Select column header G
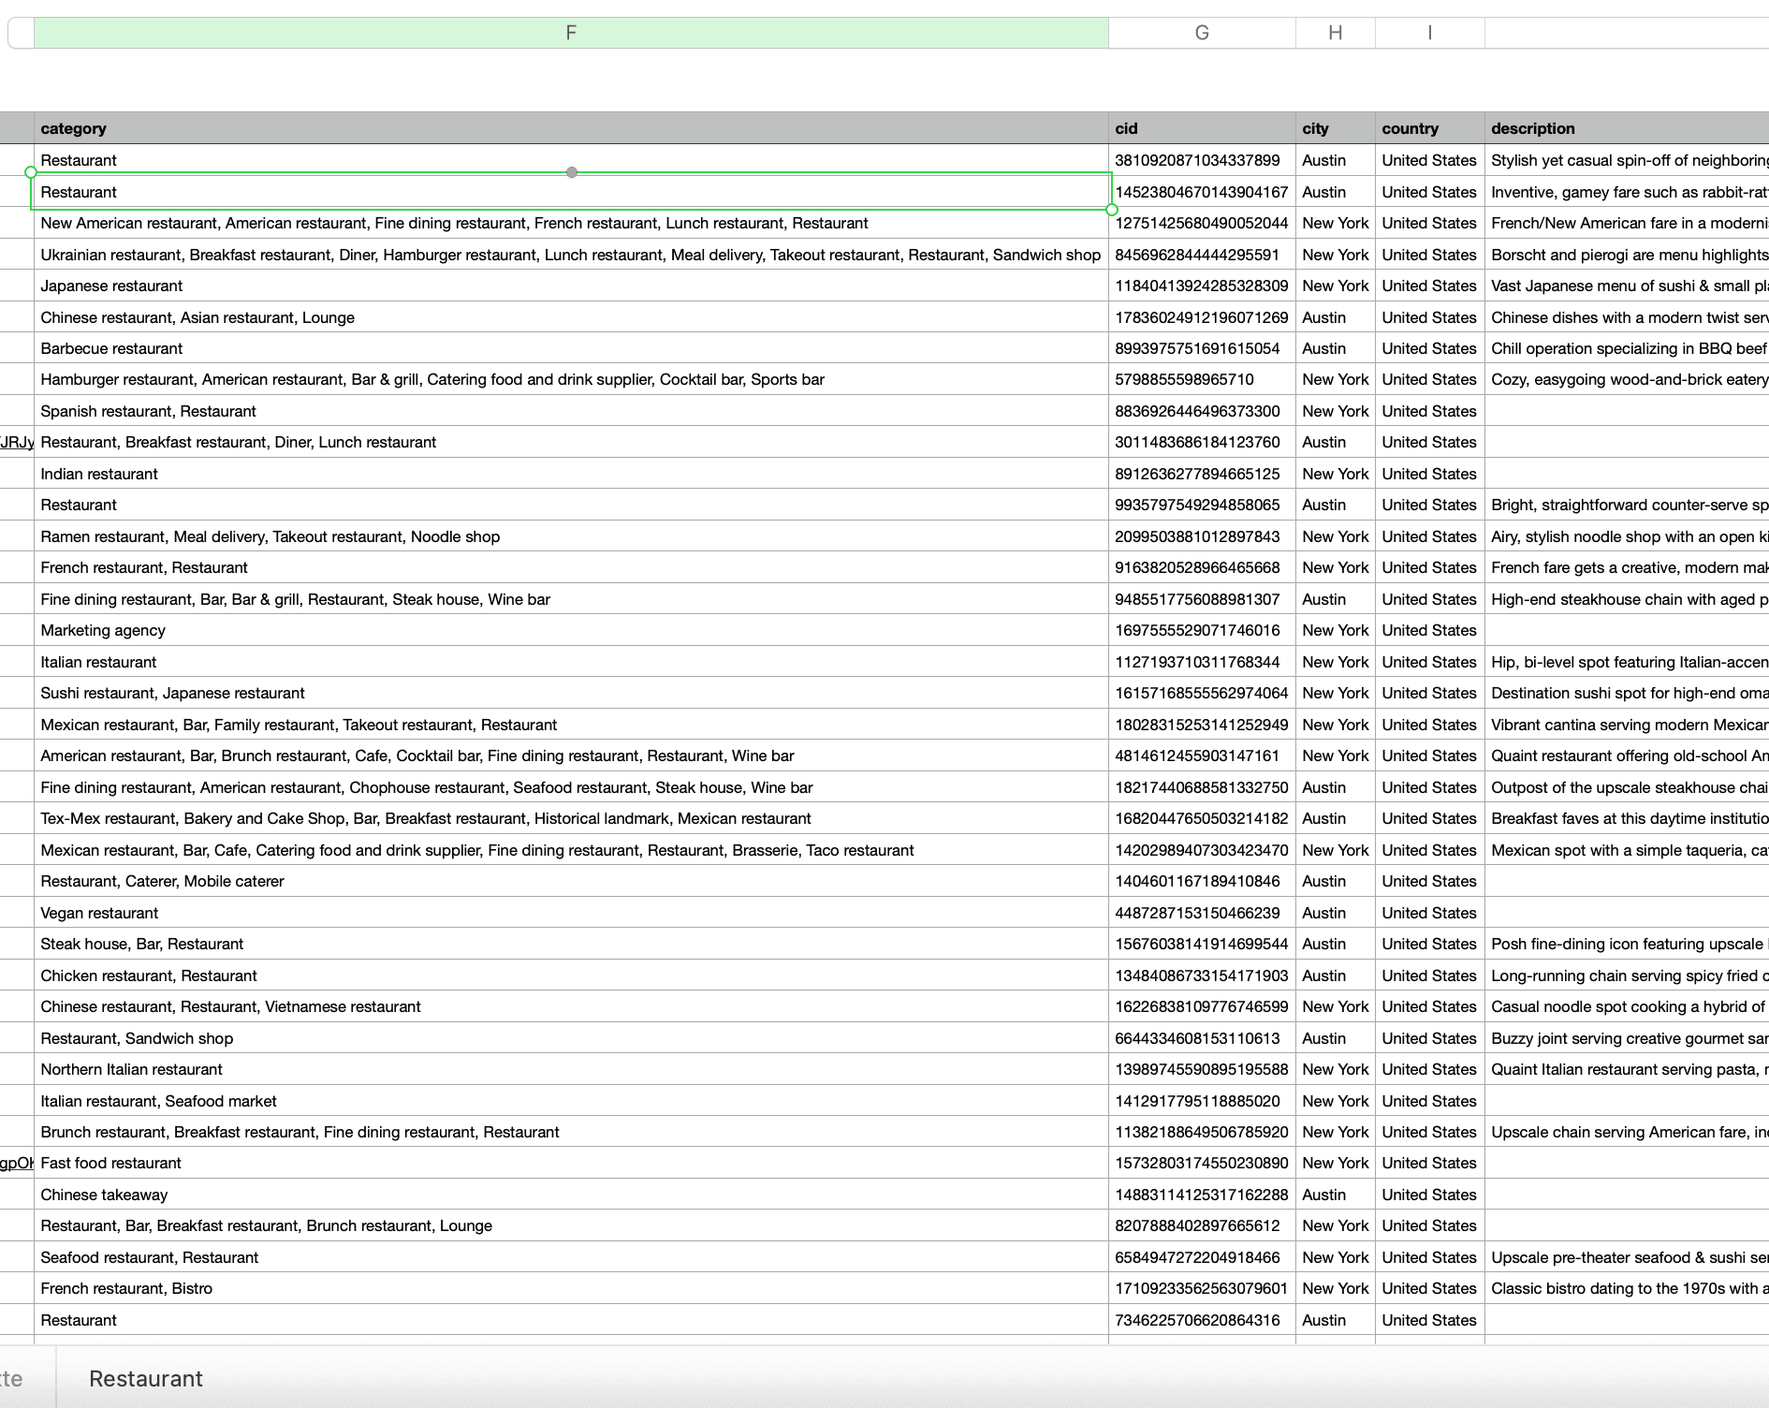 click(1201, 32)
